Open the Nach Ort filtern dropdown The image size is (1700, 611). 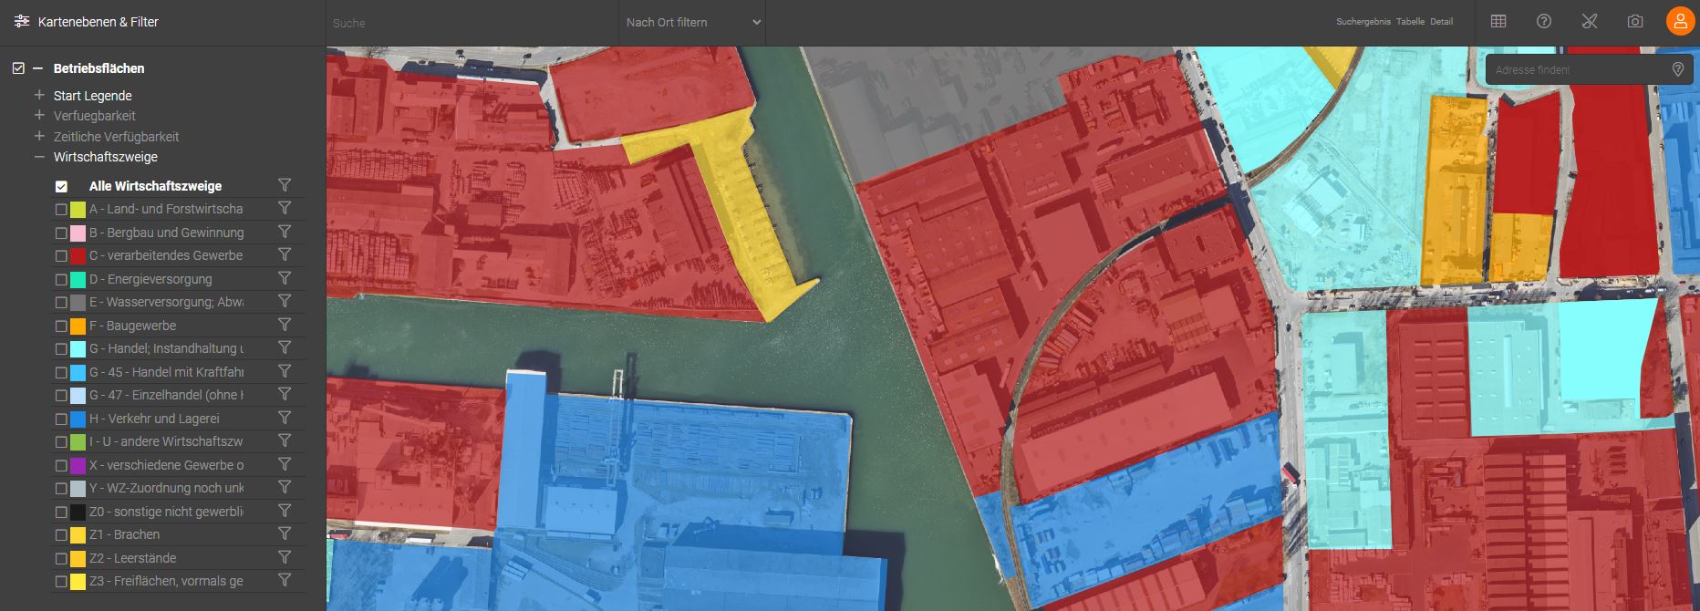(x=692, y=22)
